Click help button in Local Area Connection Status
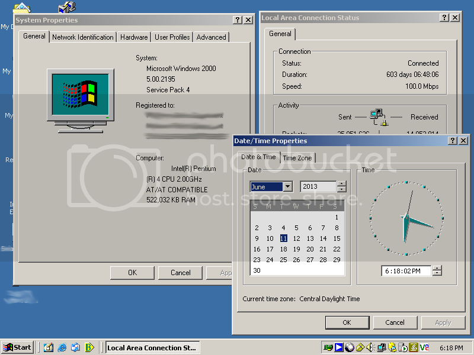474x355 pixels. tap(444, 18)
